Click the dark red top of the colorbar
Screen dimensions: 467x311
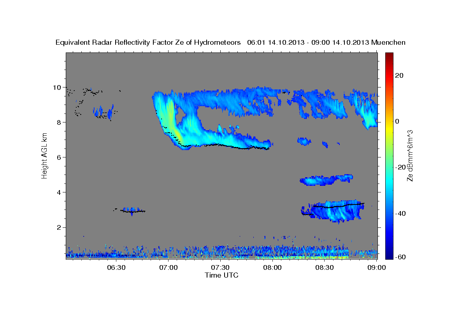coord(389,56)
